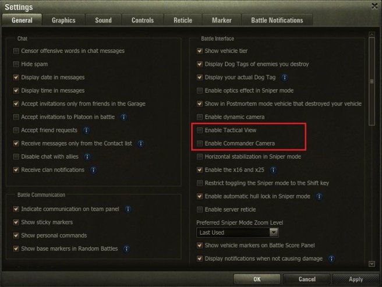Screen dimensions: 382x287
Task: Tick the Enable Commander Camera checkbox
Action: click(x=200, y=143)
